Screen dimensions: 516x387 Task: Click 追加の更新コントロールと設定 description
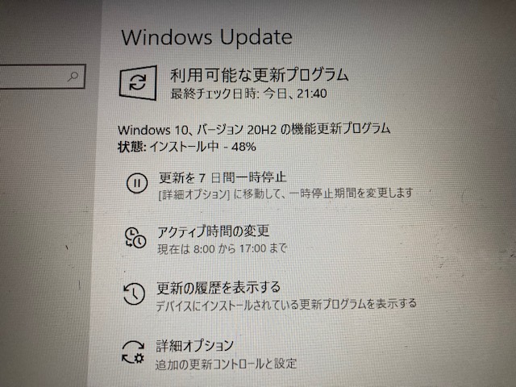coord(226,364)
